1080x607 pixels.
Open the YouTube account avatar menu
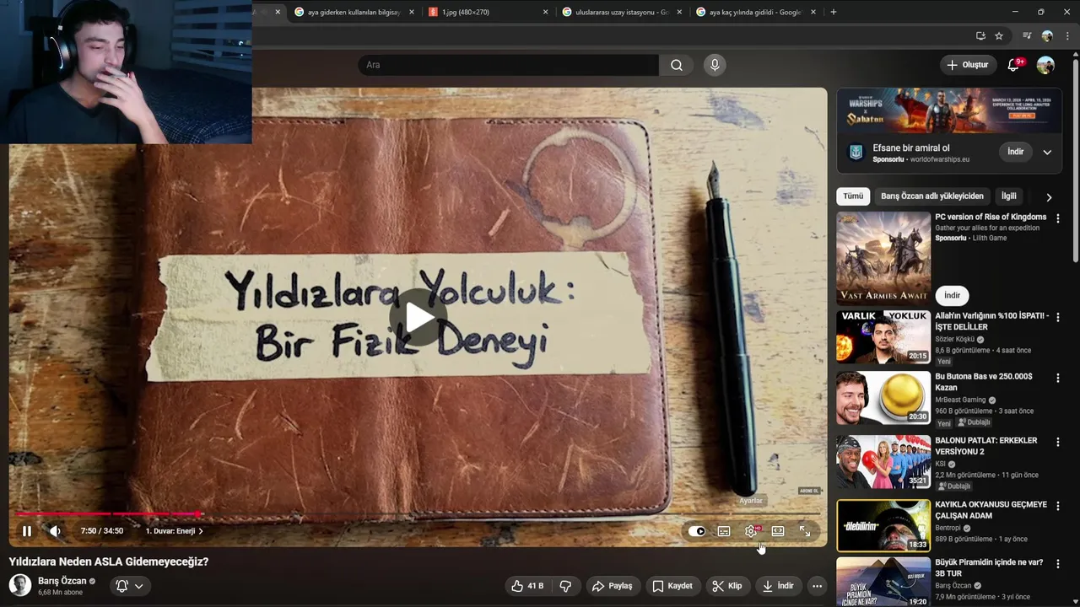[x=1045, y=65]
